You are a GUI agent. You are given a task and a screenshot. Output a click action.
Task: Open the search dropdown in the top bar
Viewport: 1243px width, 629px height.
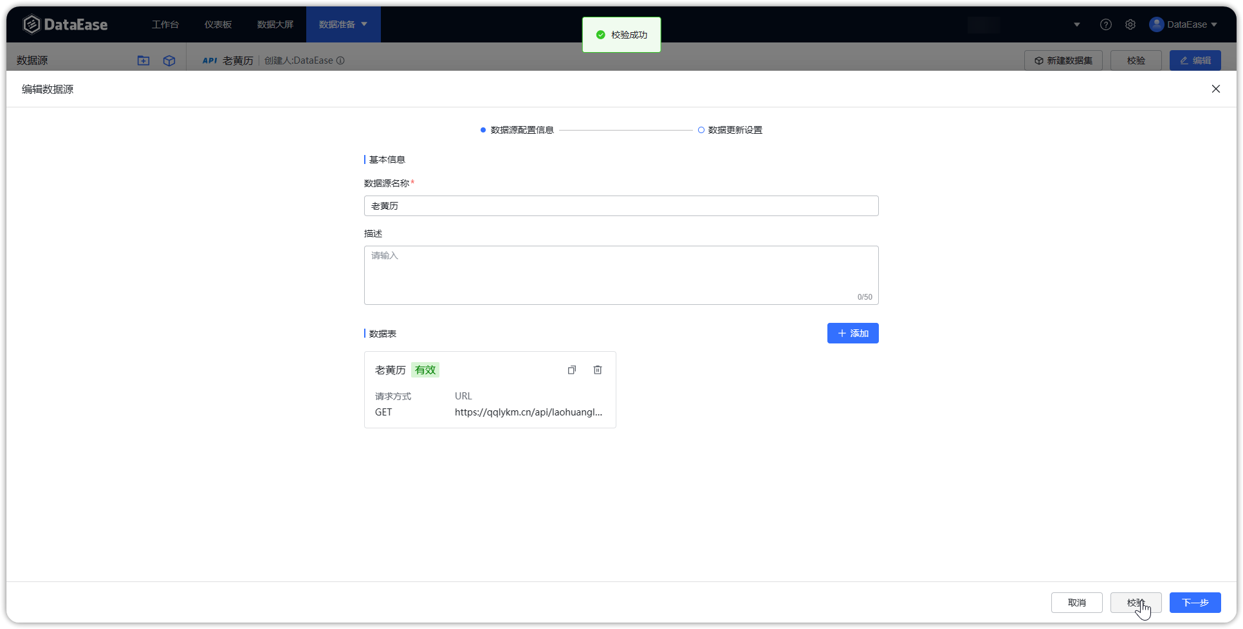(1076, 24)
